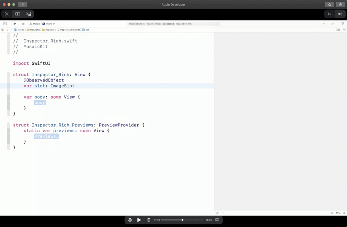Toggle Xcode navigator sidebar
Screen dimensions: 347x227
(x=5, y=24)
